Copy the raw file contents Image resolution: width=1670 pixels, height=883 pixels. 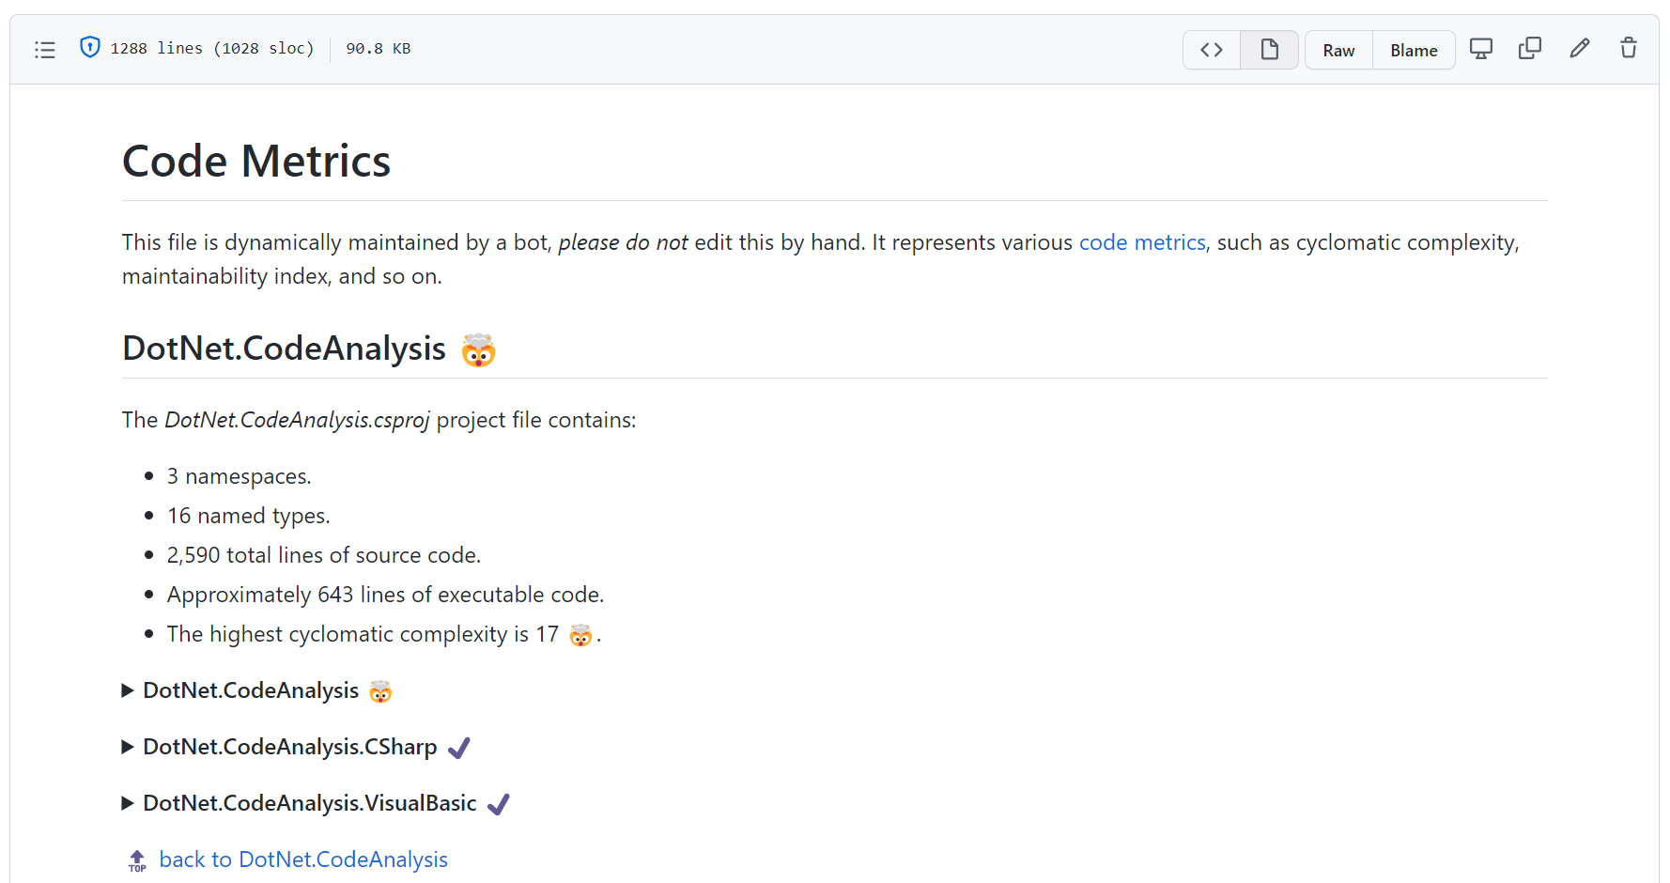click(x=1530, y=47)
